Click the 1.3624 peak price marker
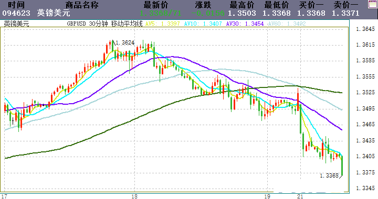This screenshot has width=378, height=199. tap(125, 43)
